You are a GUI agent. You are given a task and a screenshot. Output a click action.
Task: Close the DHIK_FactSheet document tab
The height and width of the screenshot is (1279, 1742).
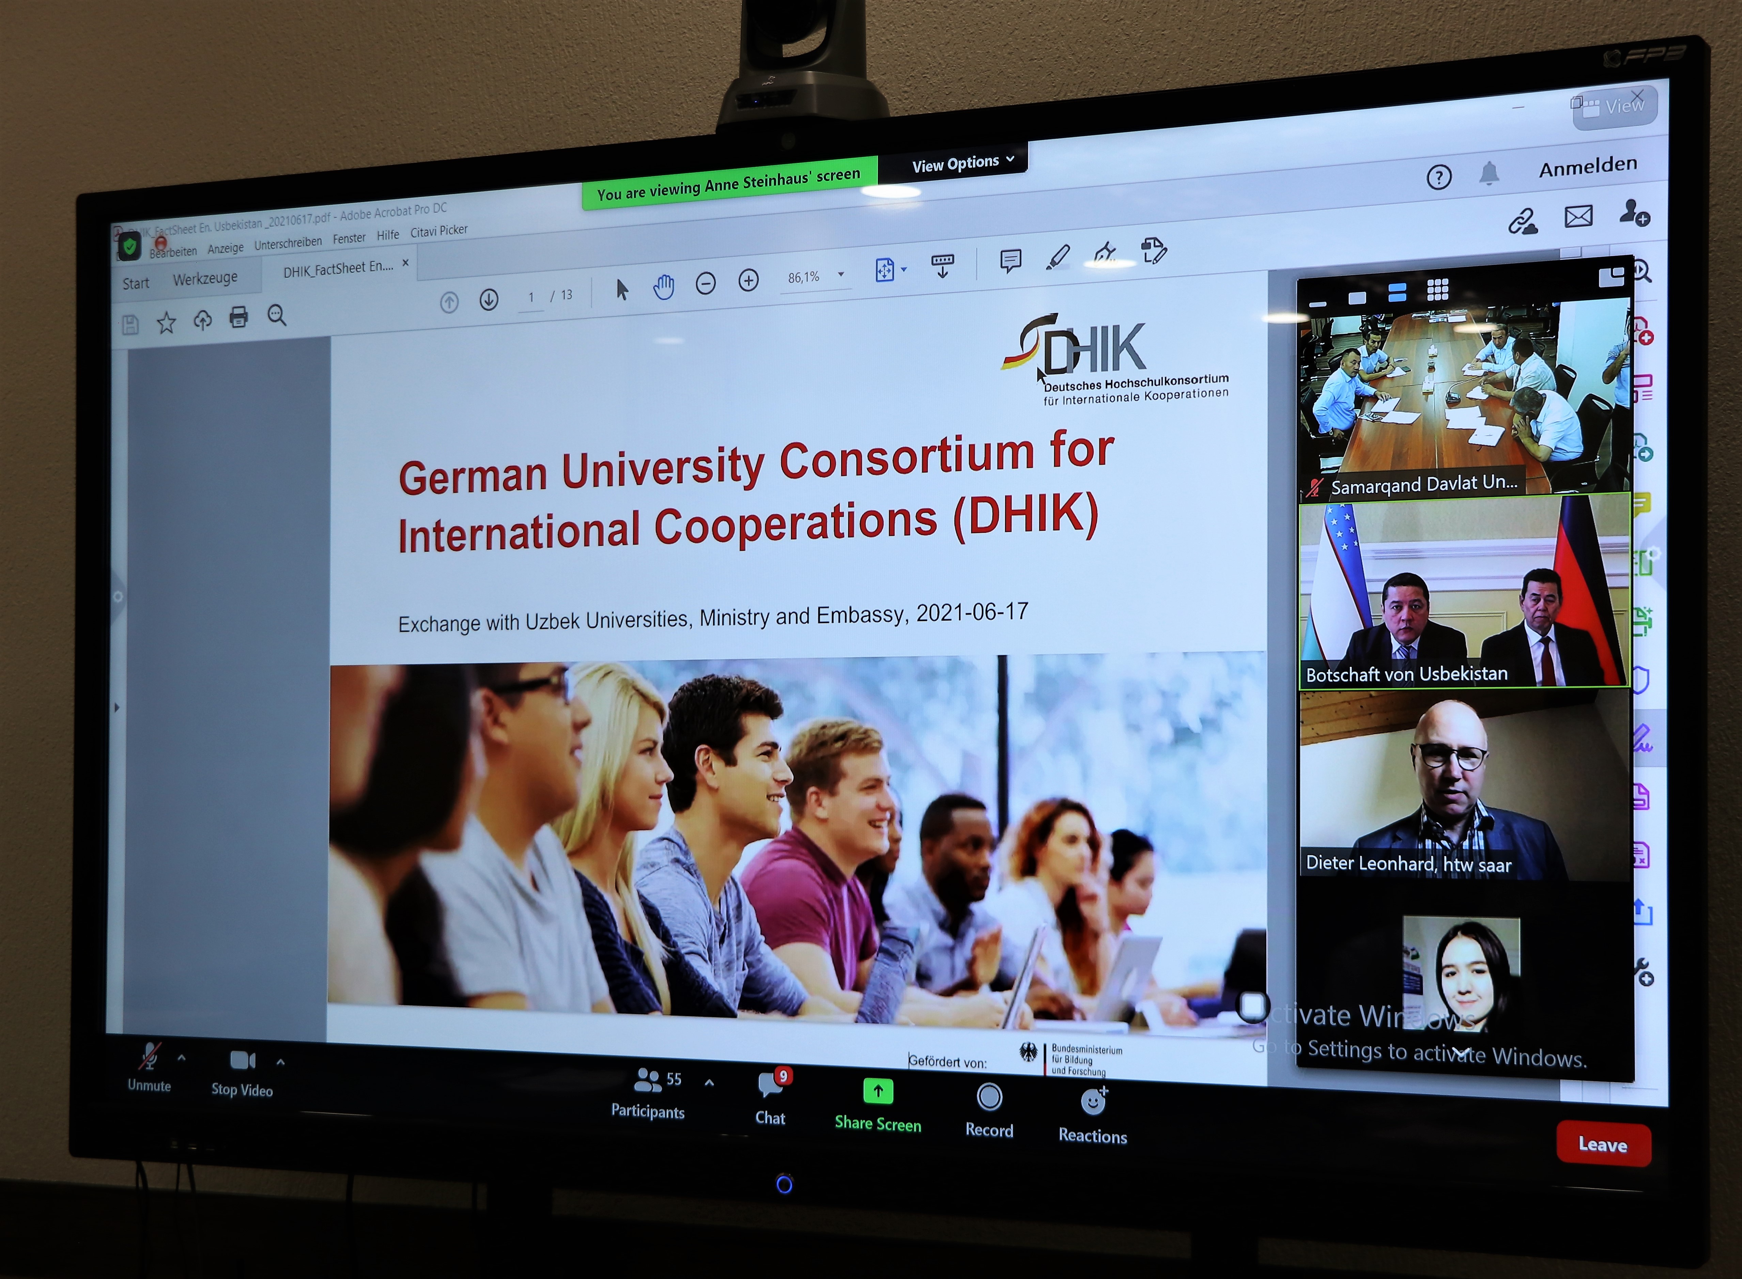(x=405, y=263)
